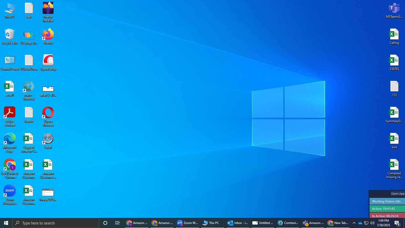
Task: Select the excel1 spreadsheet file
Action: [x=10, y=89]
